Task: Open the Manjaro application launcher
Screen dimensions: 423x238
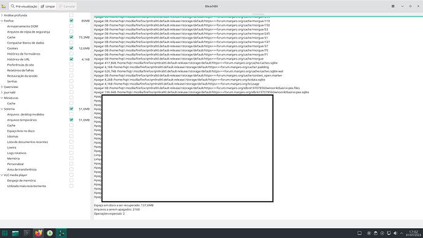Action: pyautogui.click(x=4, y=233)
